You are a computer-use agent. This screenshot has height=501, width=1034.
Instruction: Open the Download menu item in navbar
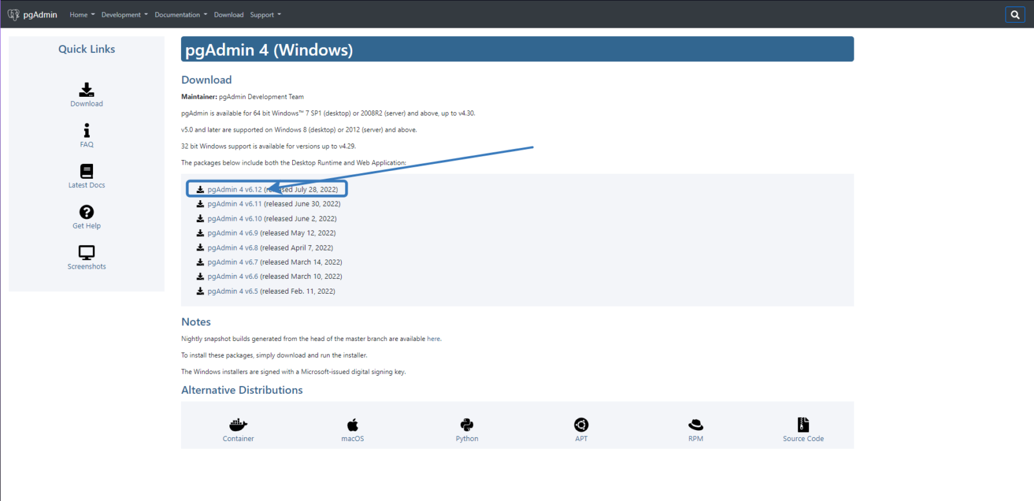[229, 15]
